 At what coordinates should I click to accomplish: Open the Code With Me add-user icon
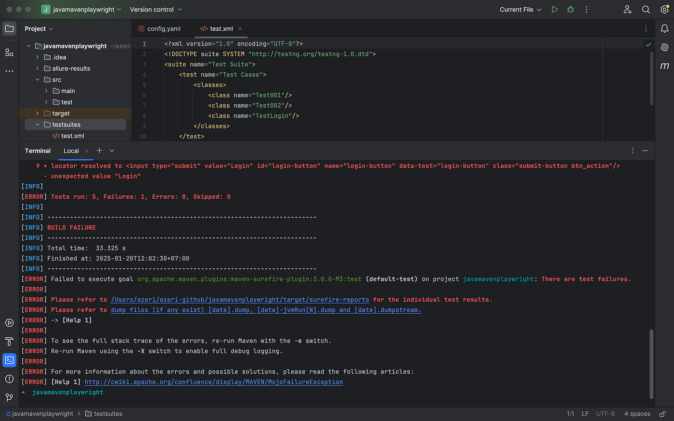(x=627, y=9)
